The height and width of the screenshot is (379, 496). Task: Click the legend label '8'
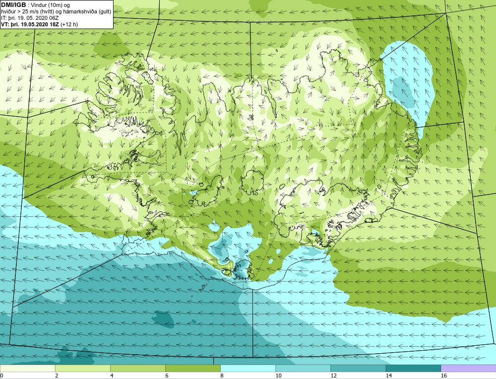tap(222, 376)
